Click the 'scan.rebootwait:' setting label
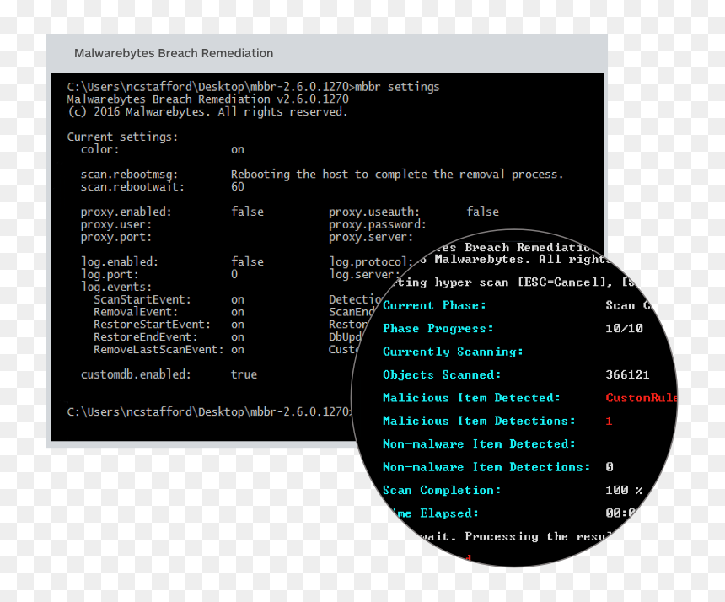The height and width of the screenshot is (602, 725). [132, 187]
